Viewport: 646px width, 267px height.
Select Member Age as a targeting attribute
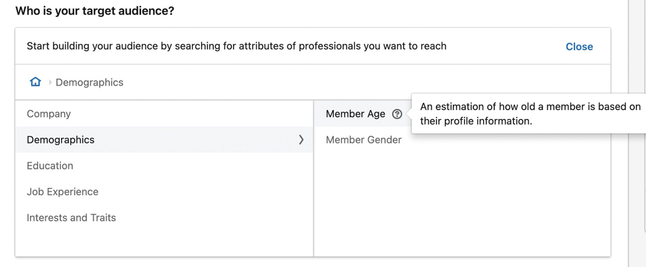pos(355,114)
